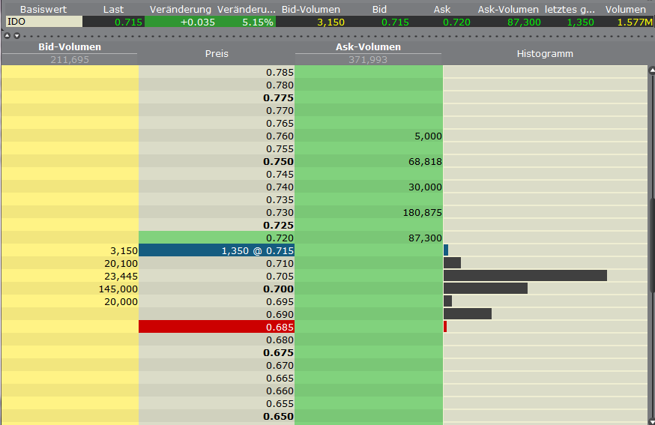655x425 pixels.
Task: Click the bold 0.650 price row
Action: click(x=217, y=416)
